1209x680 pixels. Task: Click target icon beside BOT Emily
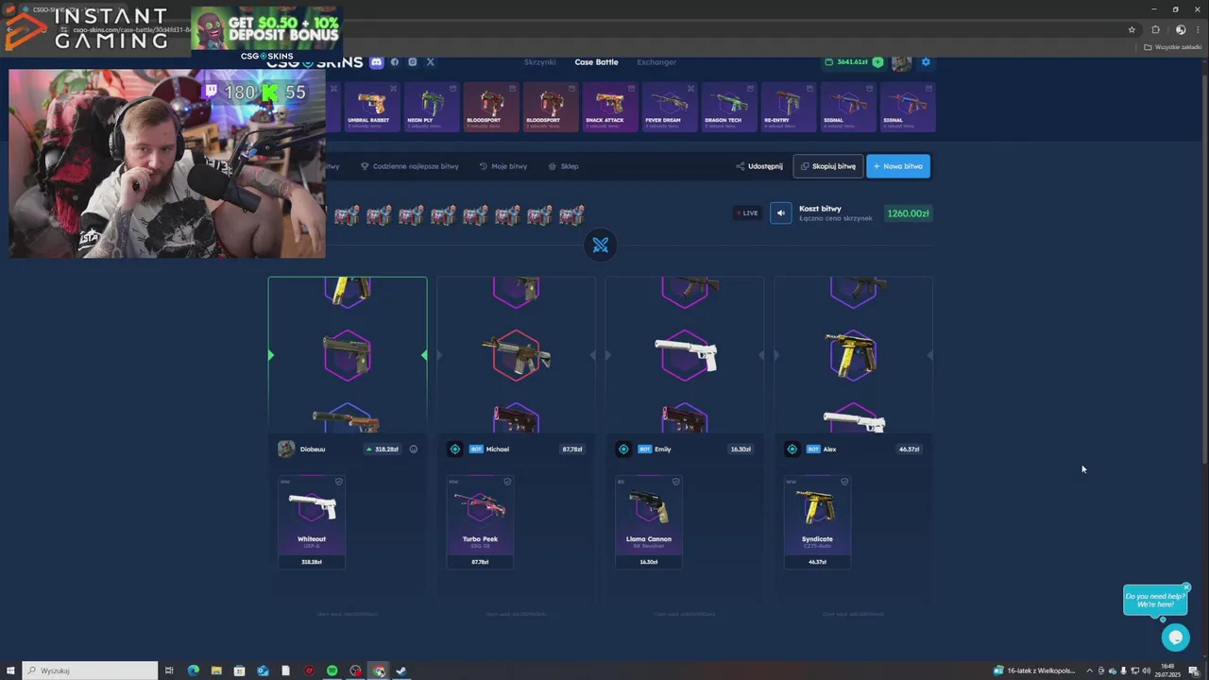(x=623, y=450)
